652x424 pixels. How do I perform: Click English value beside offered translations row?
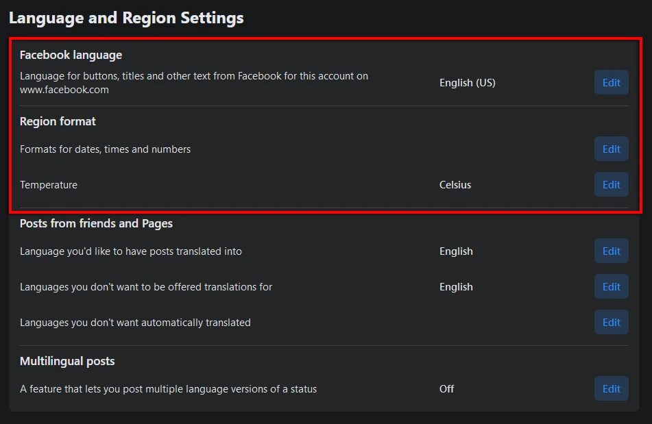[x=456, y=286]
